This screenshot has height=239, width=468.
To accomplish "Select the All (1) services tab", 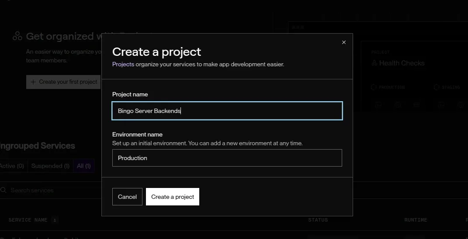I will (x=83, y=166).
